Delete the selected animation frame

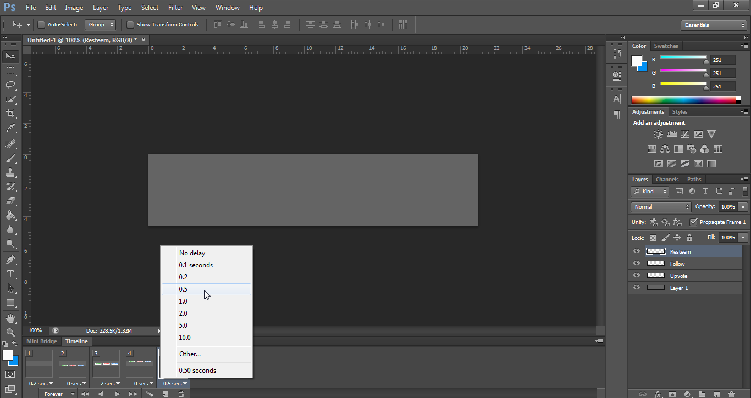181,394
